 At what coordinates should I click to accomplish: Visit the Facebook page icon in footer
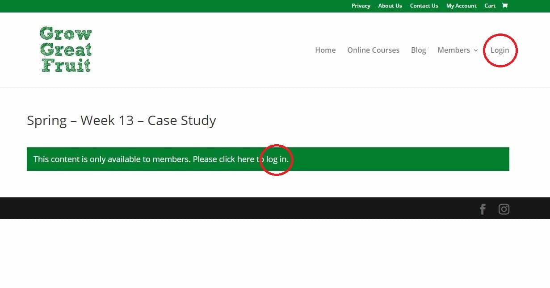click(483, 209)
